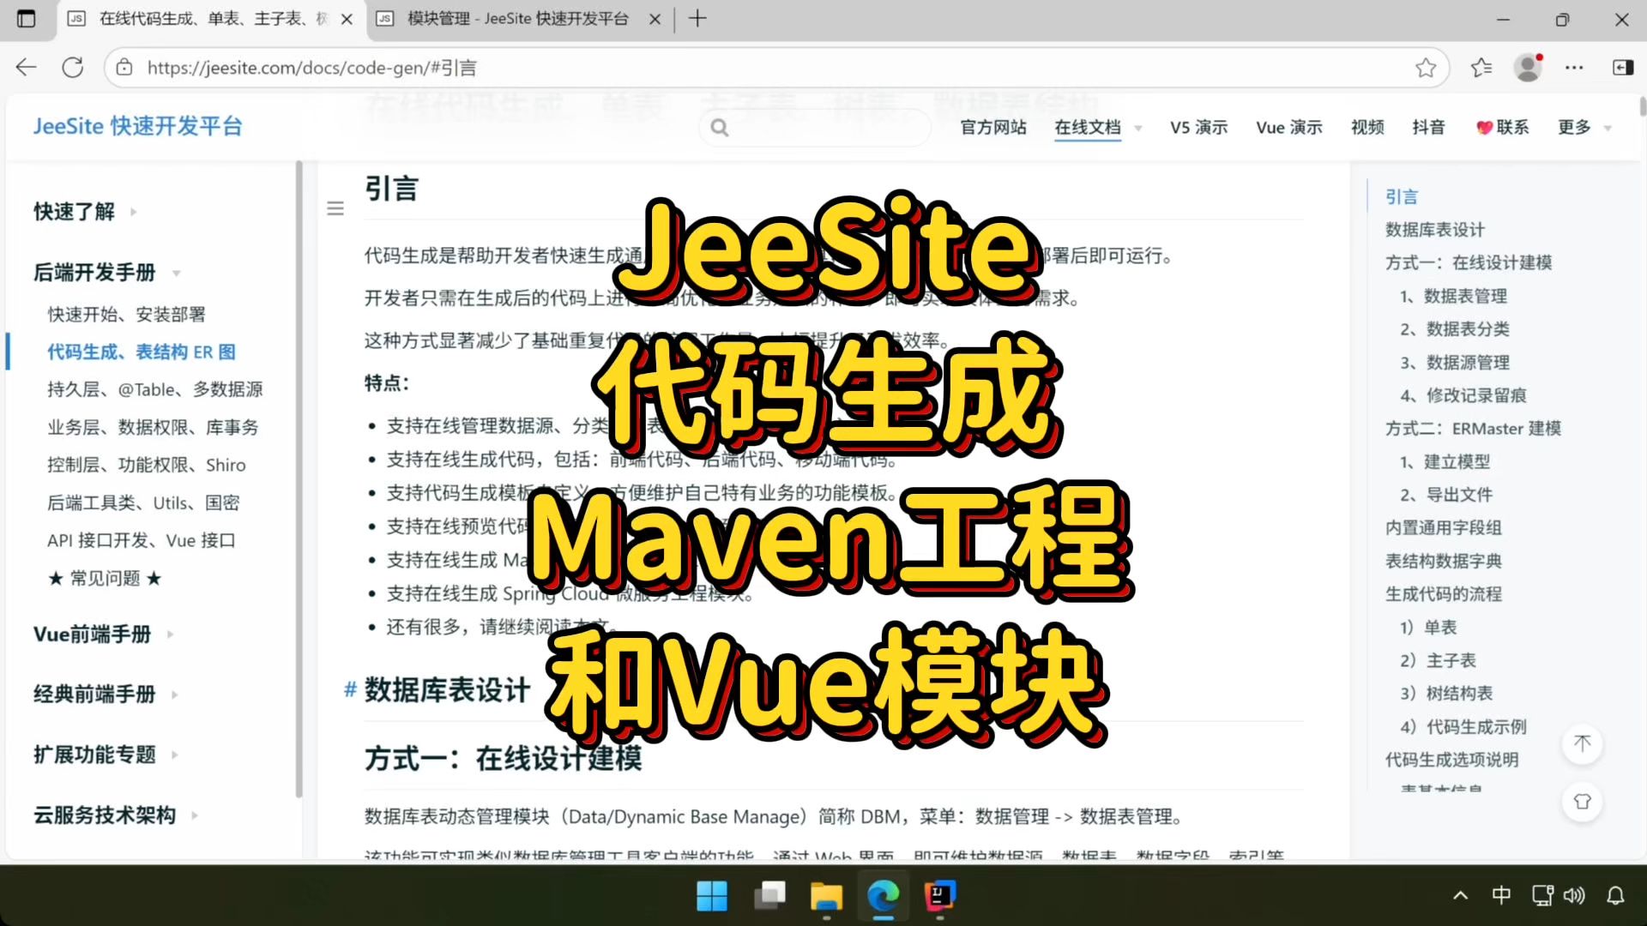
Task: View site information lock icon
Action: pyautogui.click(x=125, y=68)
